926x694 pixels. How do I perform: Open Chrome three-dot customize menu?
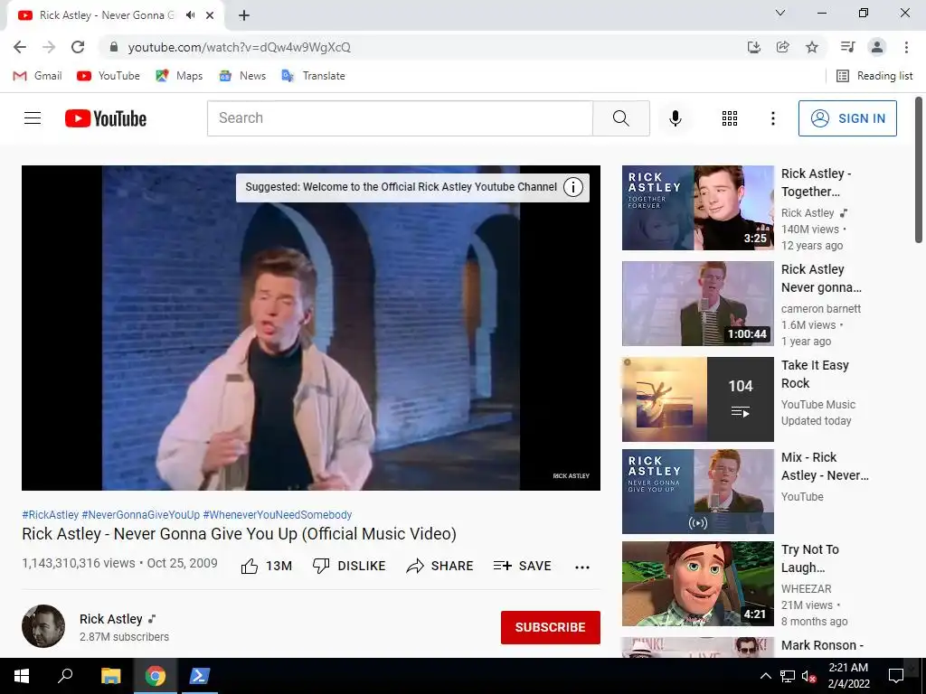[906, 47]
